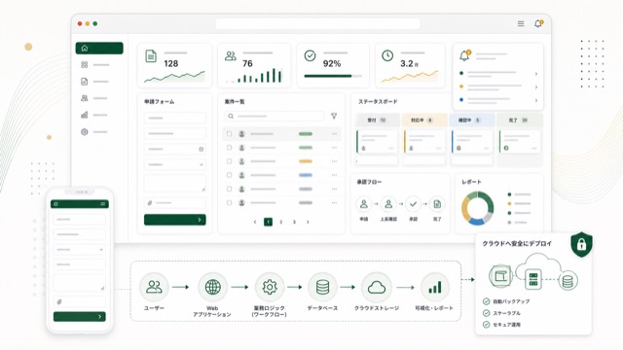Go to the previous page with the left chevron

(x=255, y=222)
